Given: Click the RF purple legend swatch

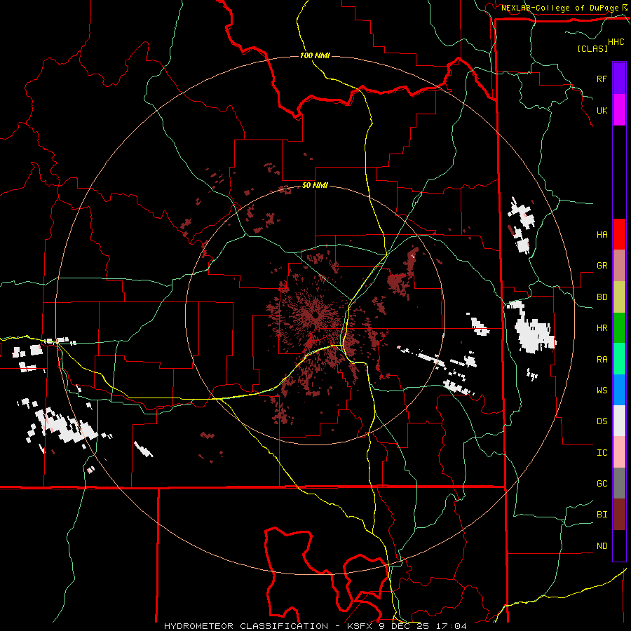Looking at the screenshot, I should pos(619,79).
